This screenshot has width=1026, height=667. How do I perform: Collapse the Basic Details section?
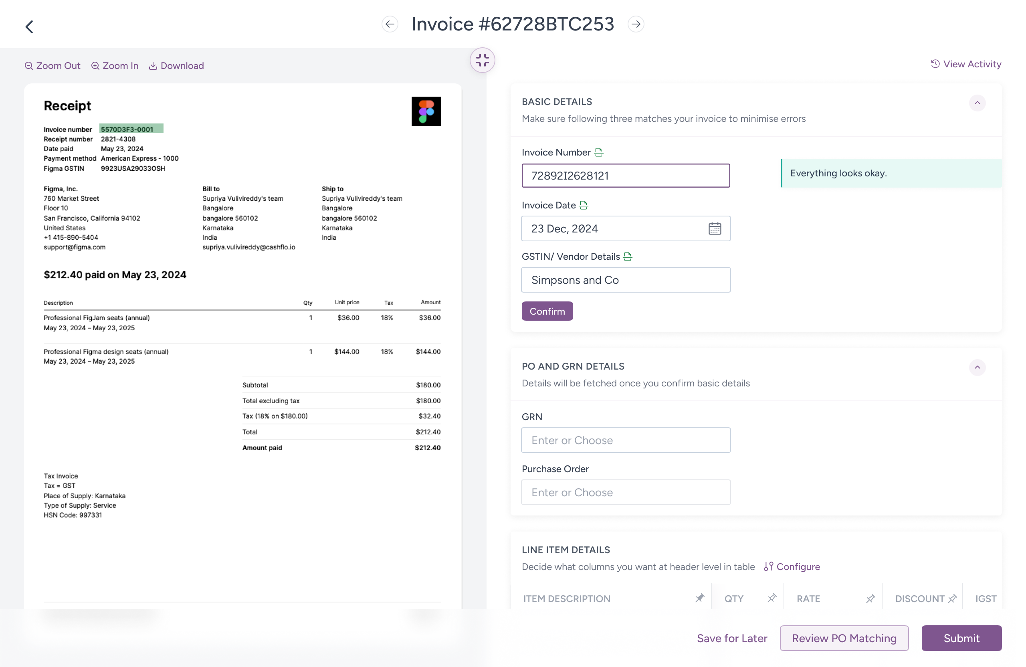click(978, 103)
